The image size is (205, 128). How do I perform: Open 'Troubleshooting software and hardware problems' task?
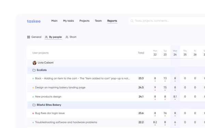point(66,122)
